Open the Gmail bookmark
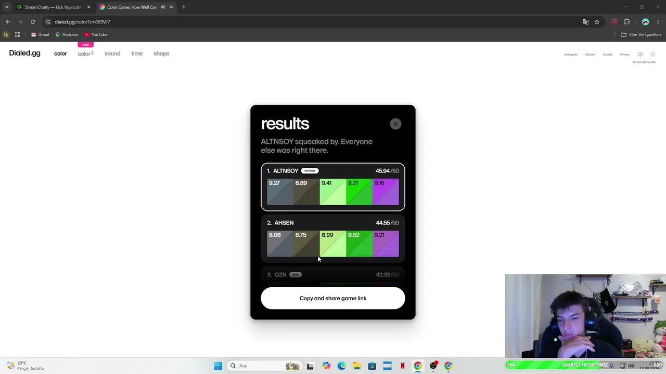666x374 pixels. click(40, 35)
